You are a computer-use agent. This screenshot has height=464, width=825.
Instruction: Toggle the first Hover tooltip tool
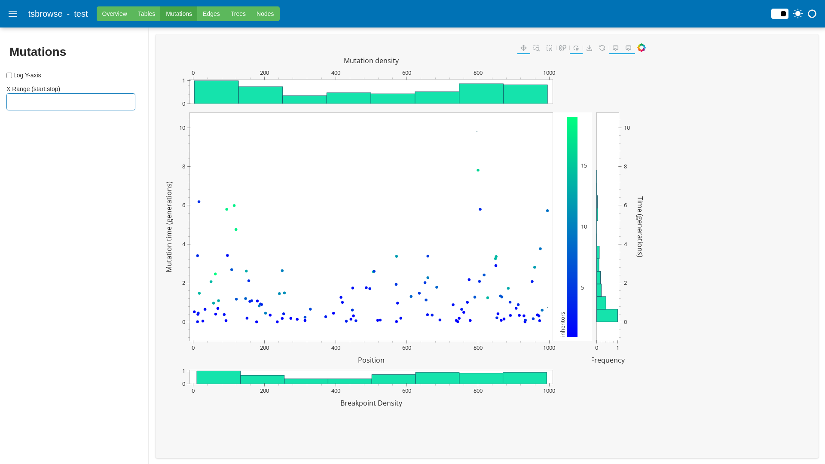(615, 48)
